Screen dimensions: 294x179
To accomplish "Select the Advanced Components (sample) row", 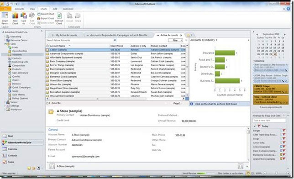I will tap(115, 54).
